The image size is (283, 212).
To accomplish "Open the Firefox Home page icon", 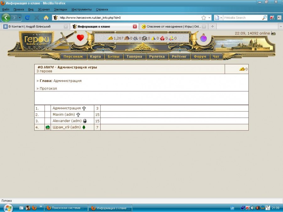I will (46, 18).
